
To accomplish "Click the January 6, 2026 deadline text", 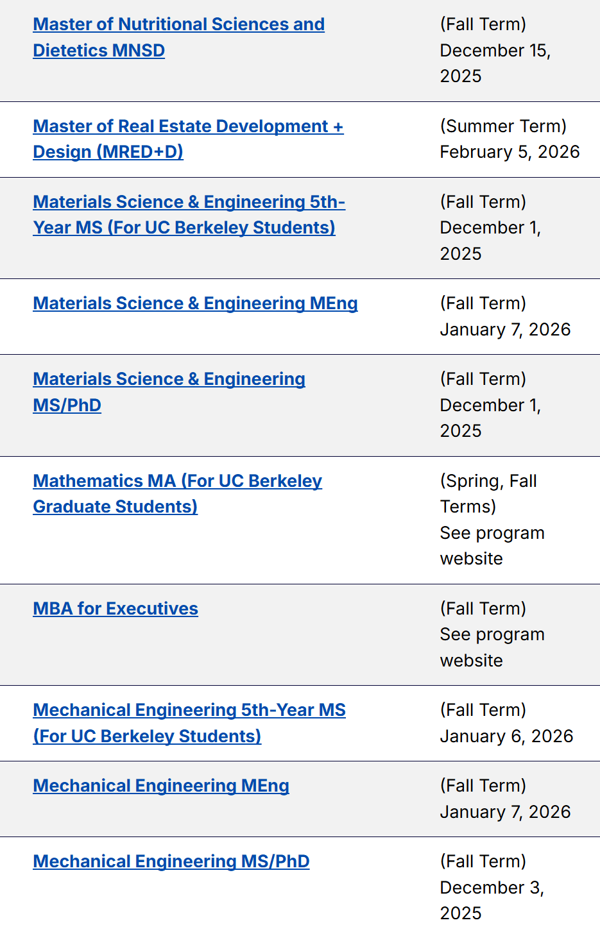I will [506, 736].
